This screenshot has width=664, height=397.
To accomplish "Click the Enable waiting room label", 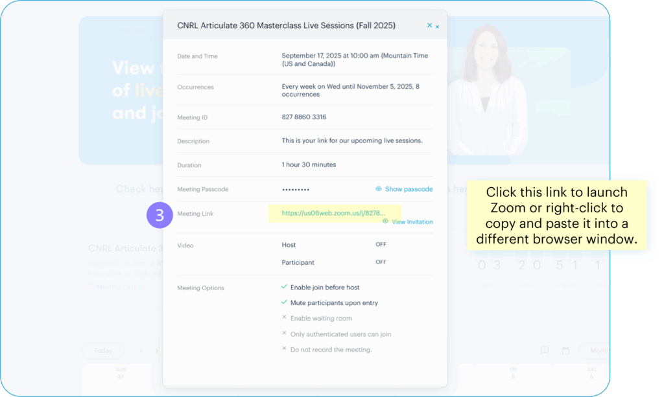I will click(321, 319).
